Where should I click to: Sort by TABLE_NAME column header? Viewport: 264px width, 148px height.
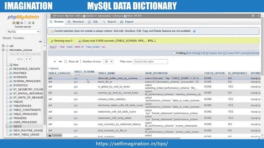(106, 73)
